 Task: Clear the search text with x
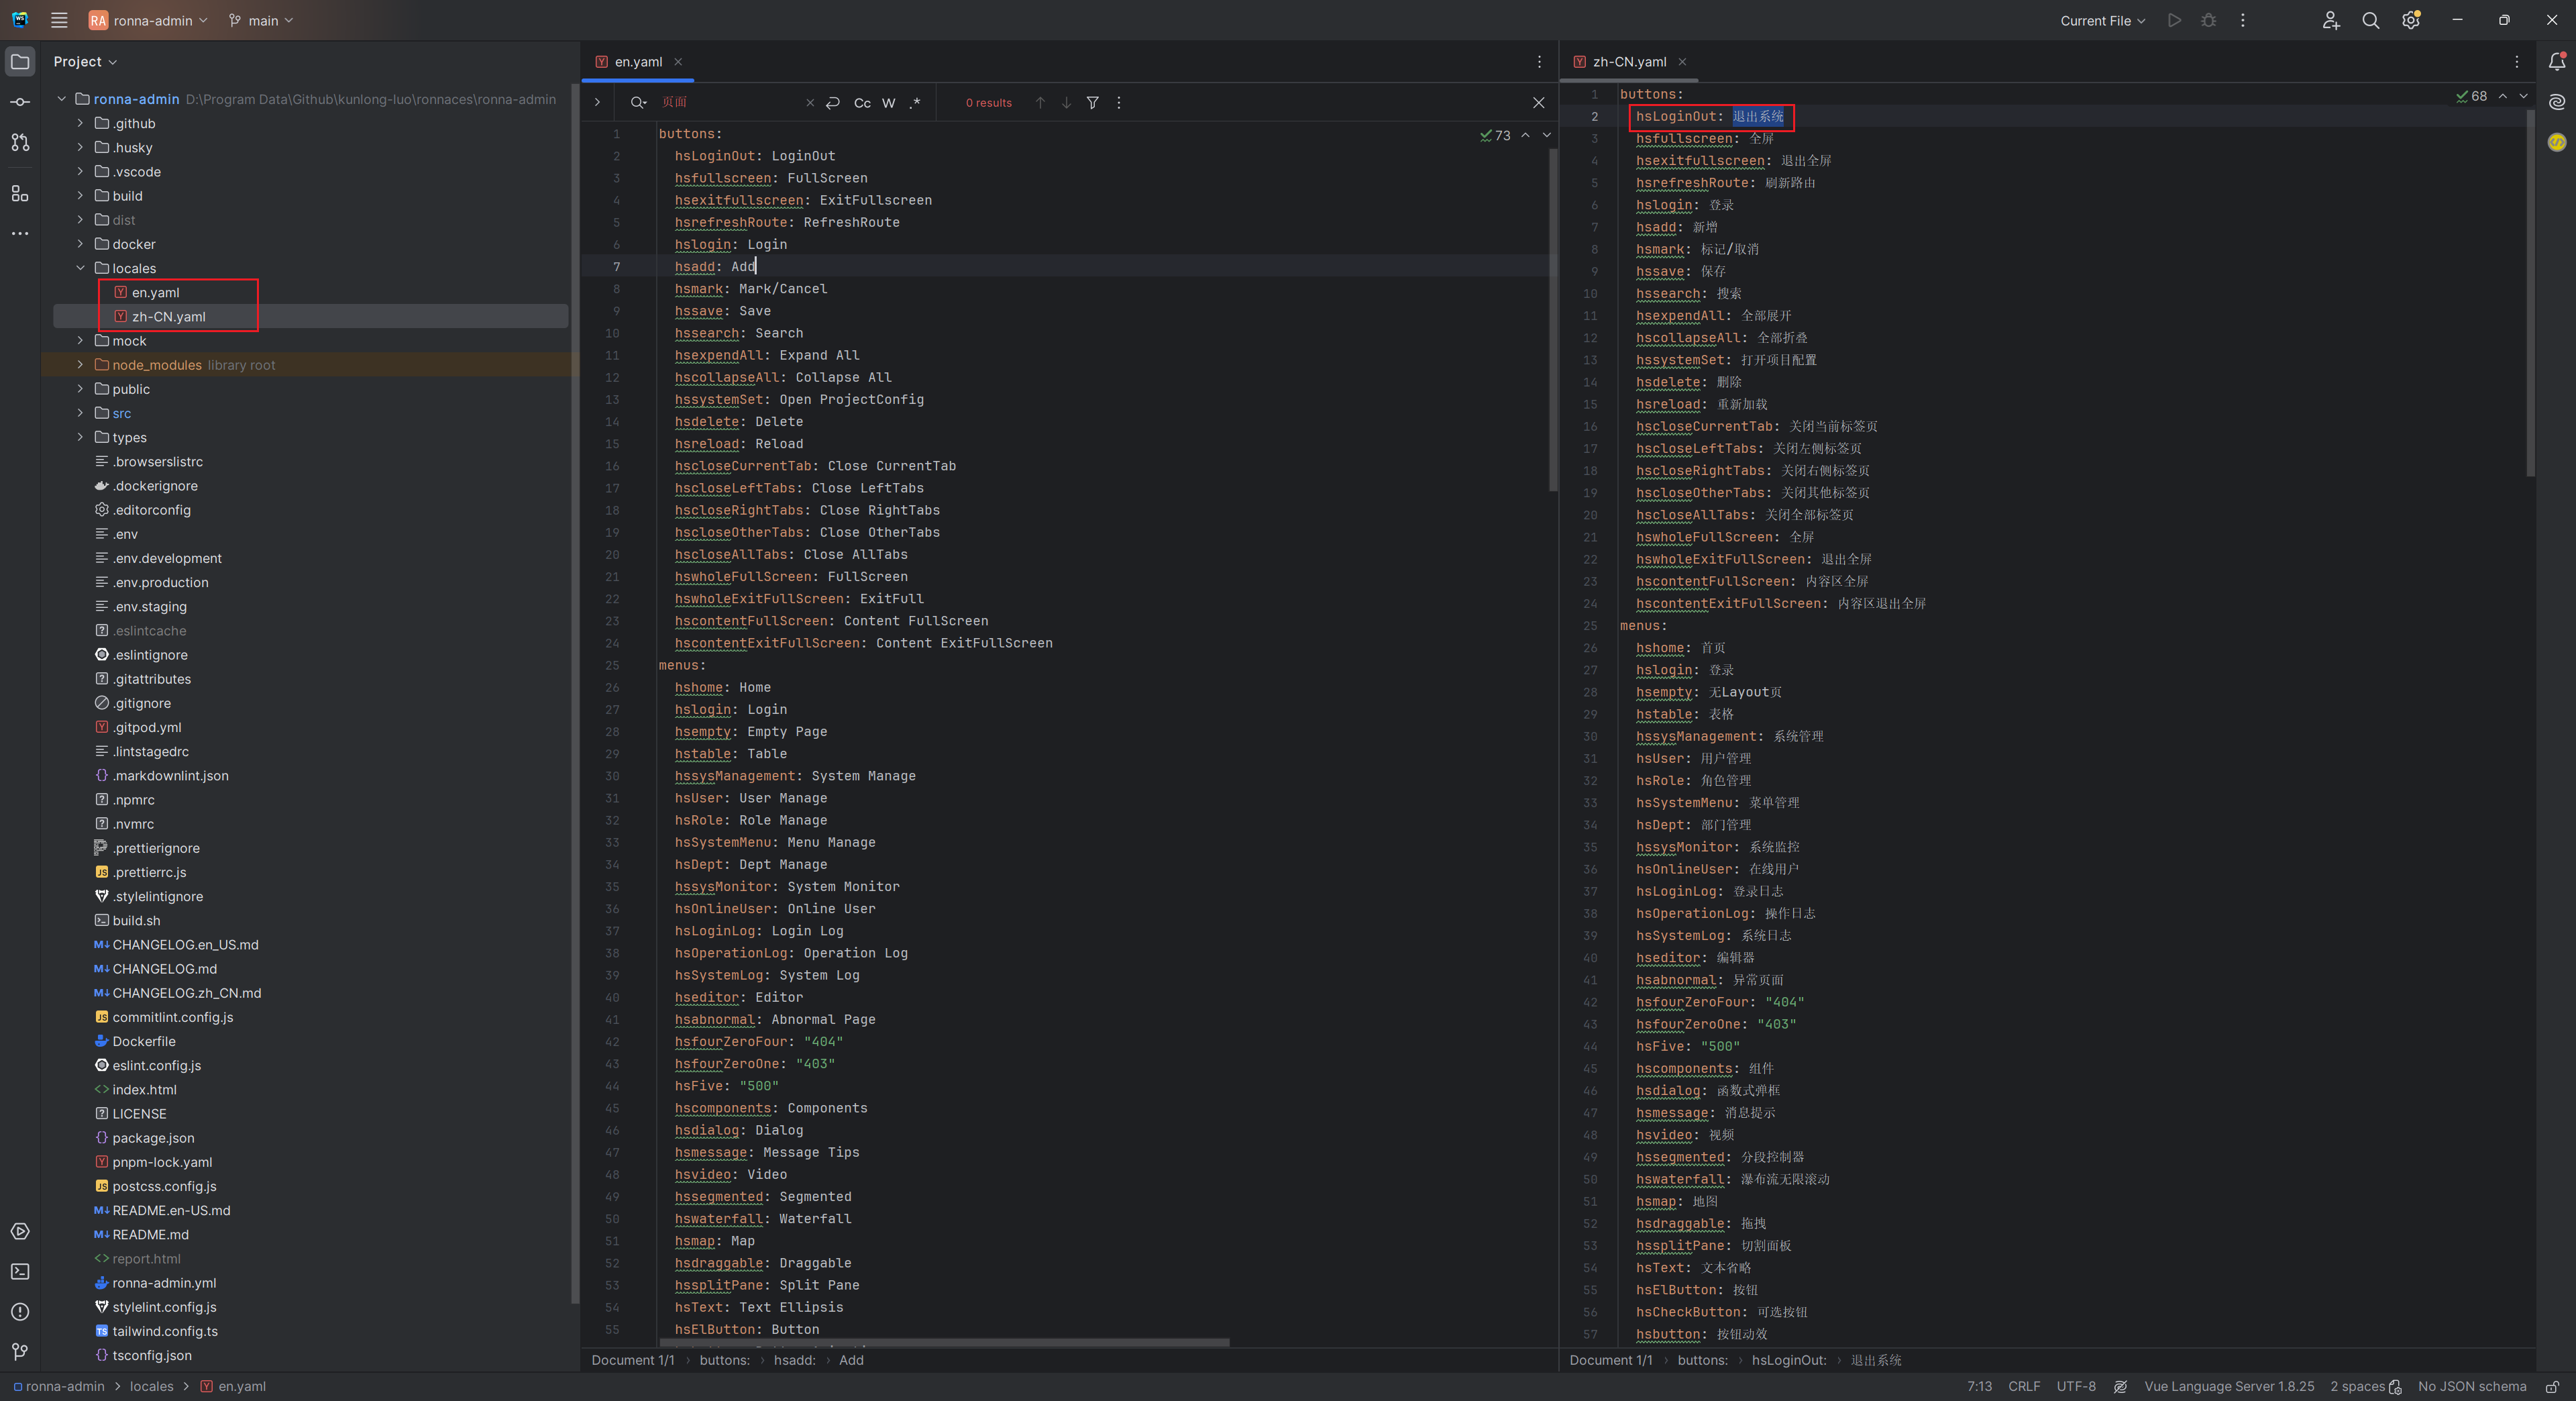coord(809,102)
